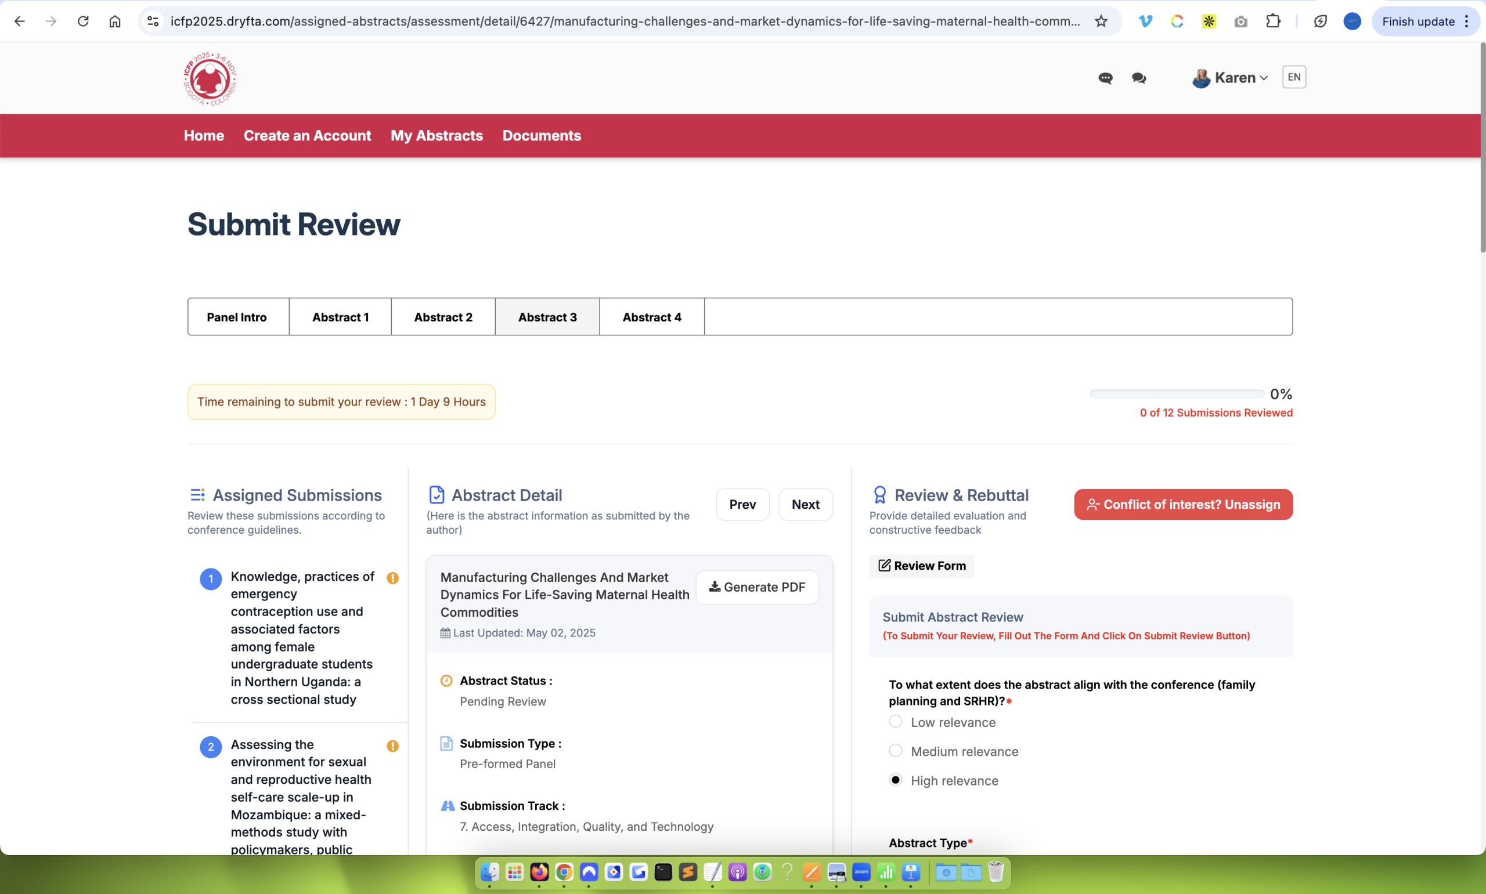The image size is (1486, 894).
Task: Select High relevance option
Action: 896,779
